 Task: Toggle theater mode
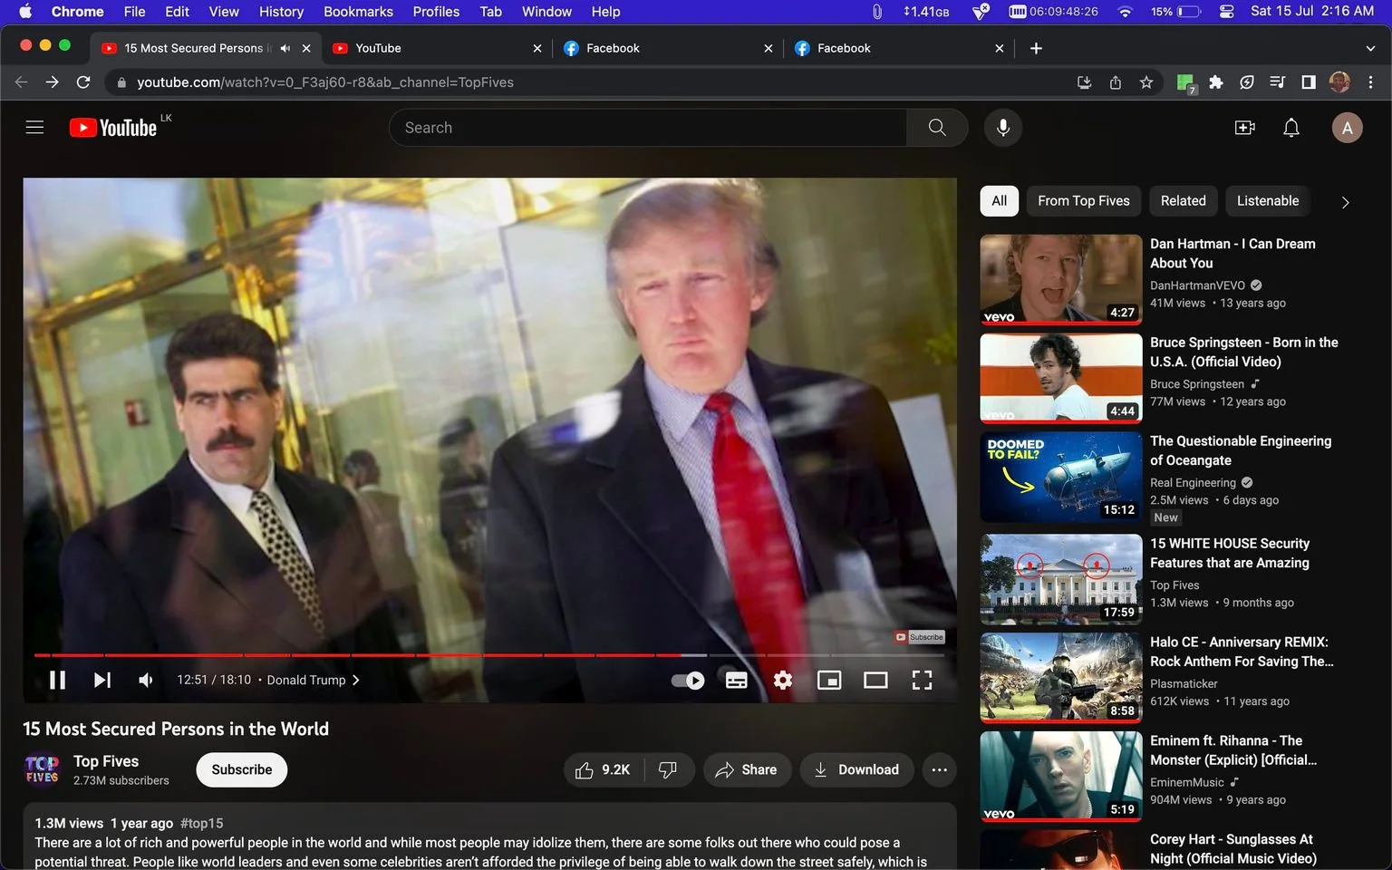click(875, 681)
